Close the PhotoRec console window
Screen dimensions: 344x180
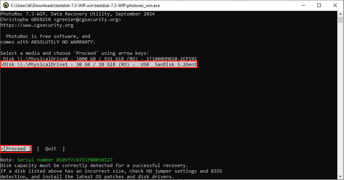(x=335, y=6)
